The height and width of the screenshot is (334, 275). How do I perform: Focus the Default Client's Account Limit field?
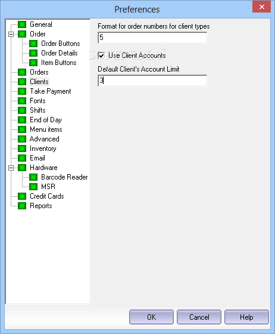pyautogui.click(x=152, y=81)
